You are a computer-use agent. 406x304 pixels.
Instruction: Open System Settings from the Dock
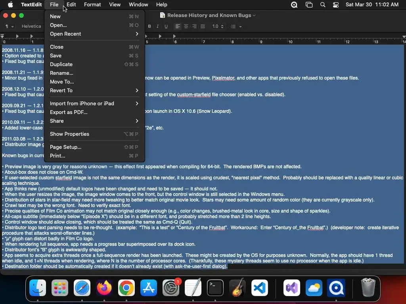(x=171, y=288)
